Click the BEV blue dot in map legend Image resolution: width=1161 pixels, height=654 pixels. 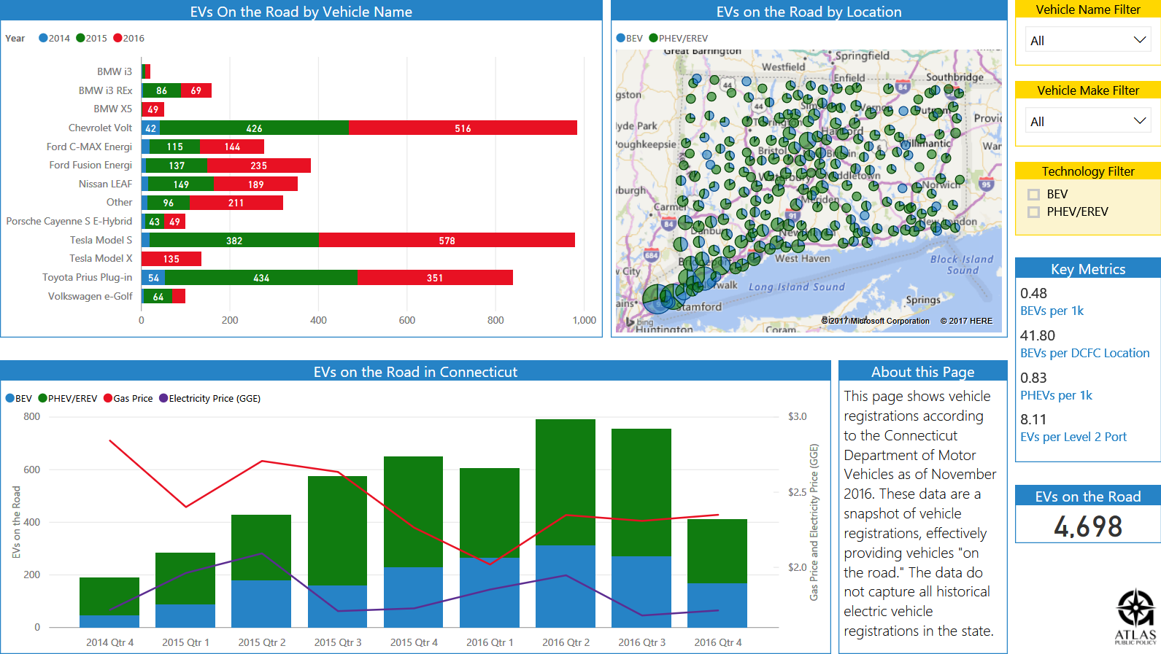tap(621, 38)
